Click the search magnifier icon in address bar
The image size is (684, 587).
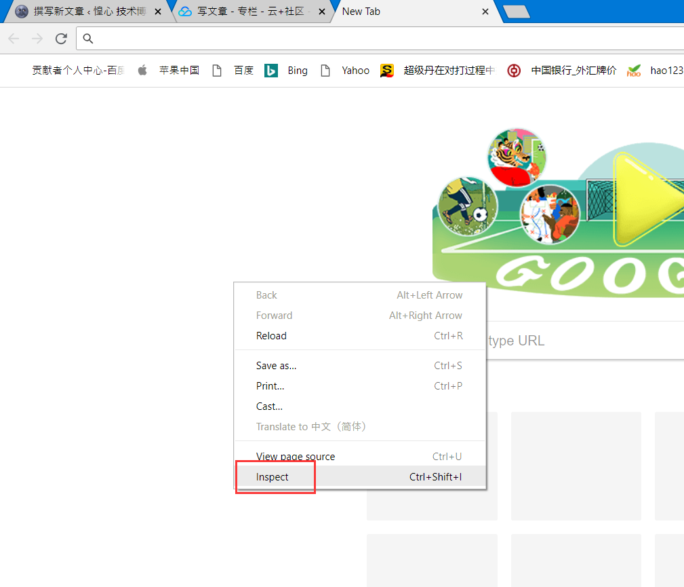click(88, 39)
